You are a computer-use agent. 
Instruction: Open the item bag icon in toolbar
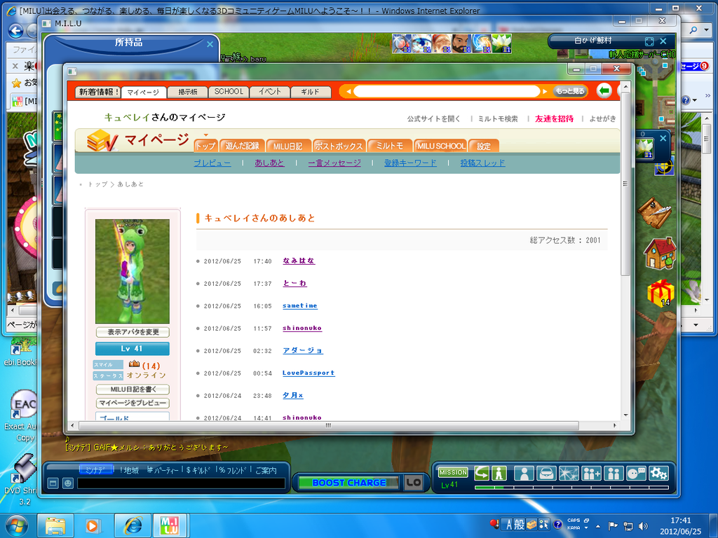(547, 474)
